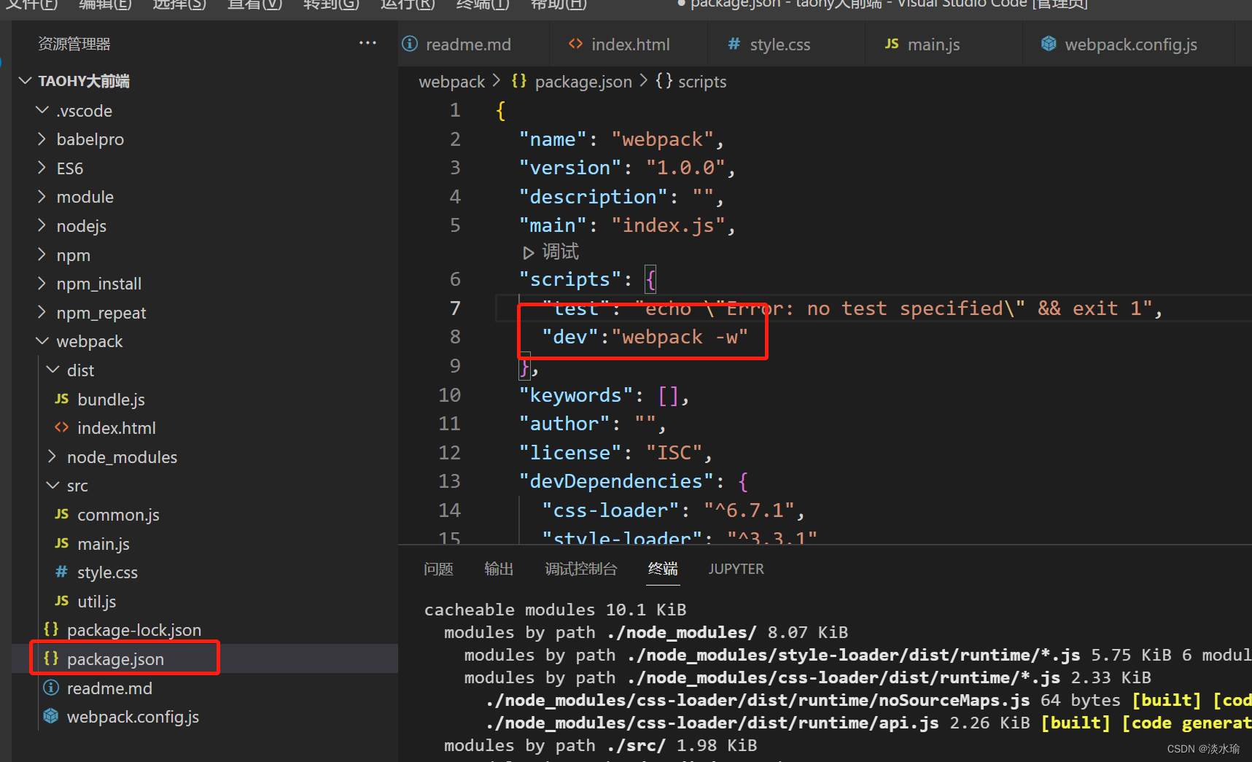The width and height of the screenshot is (1252, 762).
Task: Click the "keywords" key in editor
Action: (x=576, y=394)
